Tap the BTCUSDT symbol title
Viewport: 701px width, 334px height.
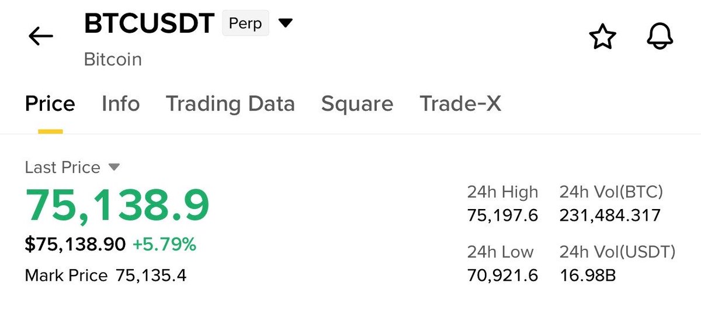tap(149, 24)
